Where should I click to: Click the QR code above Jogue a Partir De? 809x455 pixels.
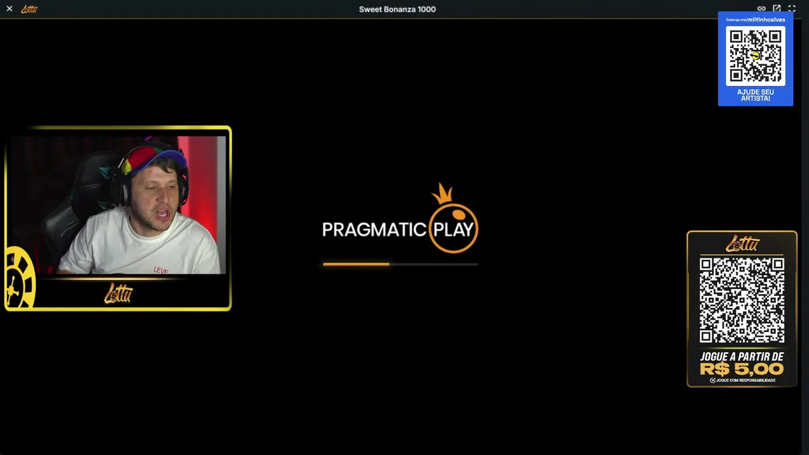pos(742,300)
